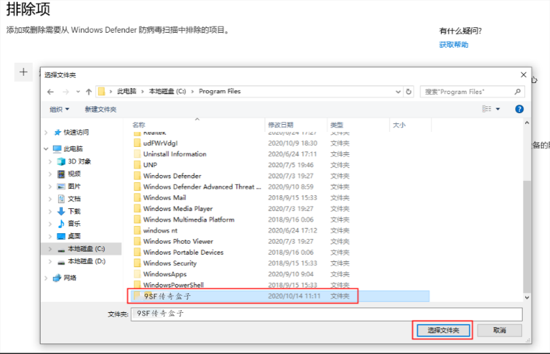
Task: Click the search magnifier icon
Action: tap(519, 91)
